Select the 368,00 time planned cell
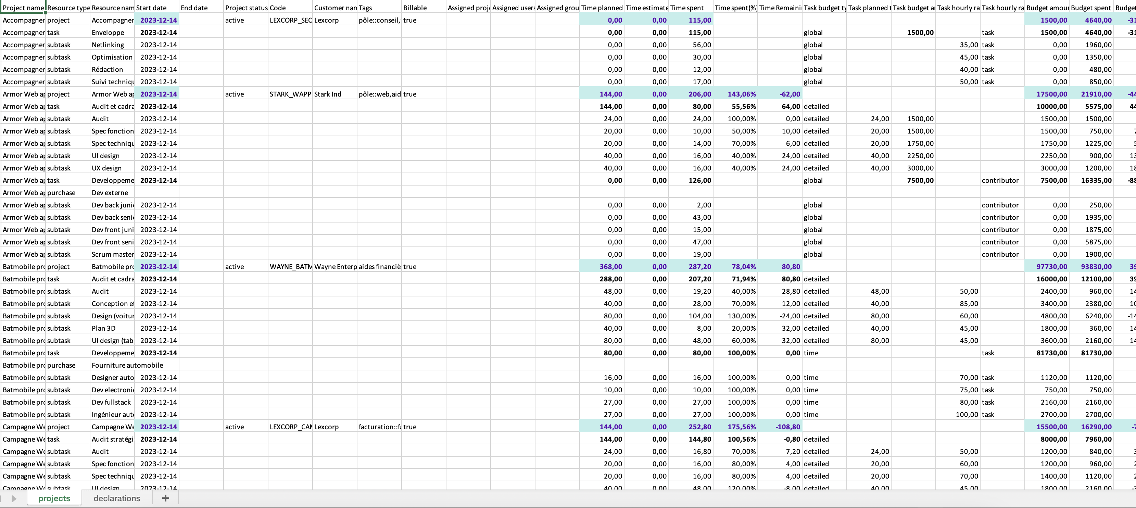The width and height of the screenshot is (1136, 508). pyautogui.click(x=602, y=266)
